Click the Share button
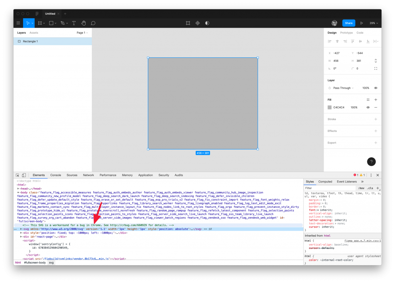The image size is (395, 283). point(349,23)
